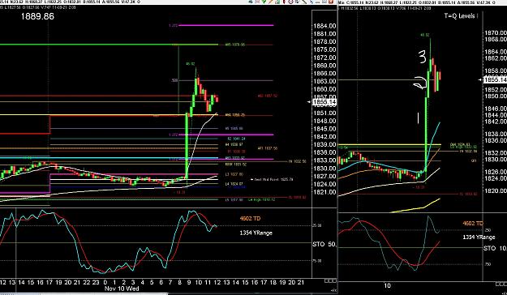Click the green horizontal level line near 1878
This screenshot has height=295, width=507.
109,45
